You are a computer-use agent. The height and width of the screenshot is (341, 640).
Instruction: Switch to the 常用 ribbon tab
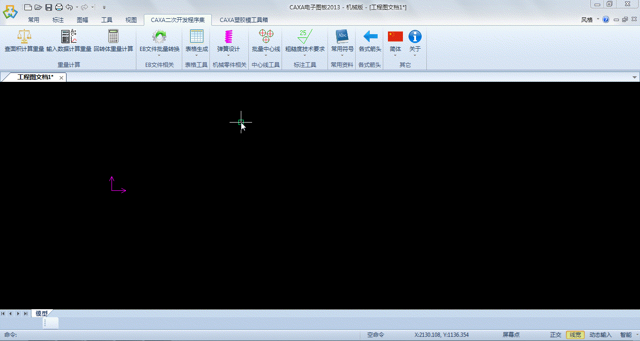click(x=34, y=20)
